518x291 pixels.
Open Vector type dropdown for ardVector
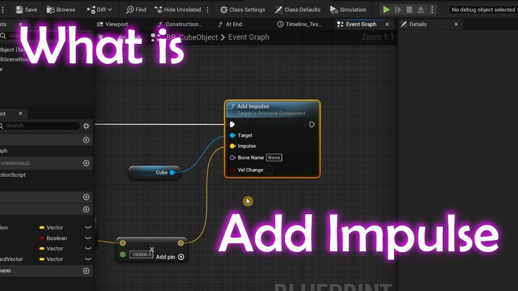pos(51,259)
